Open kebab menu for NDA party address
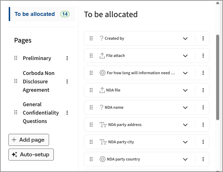Image resolution: width=223 pixels, height=172 pixels. [x=203, y=125]
